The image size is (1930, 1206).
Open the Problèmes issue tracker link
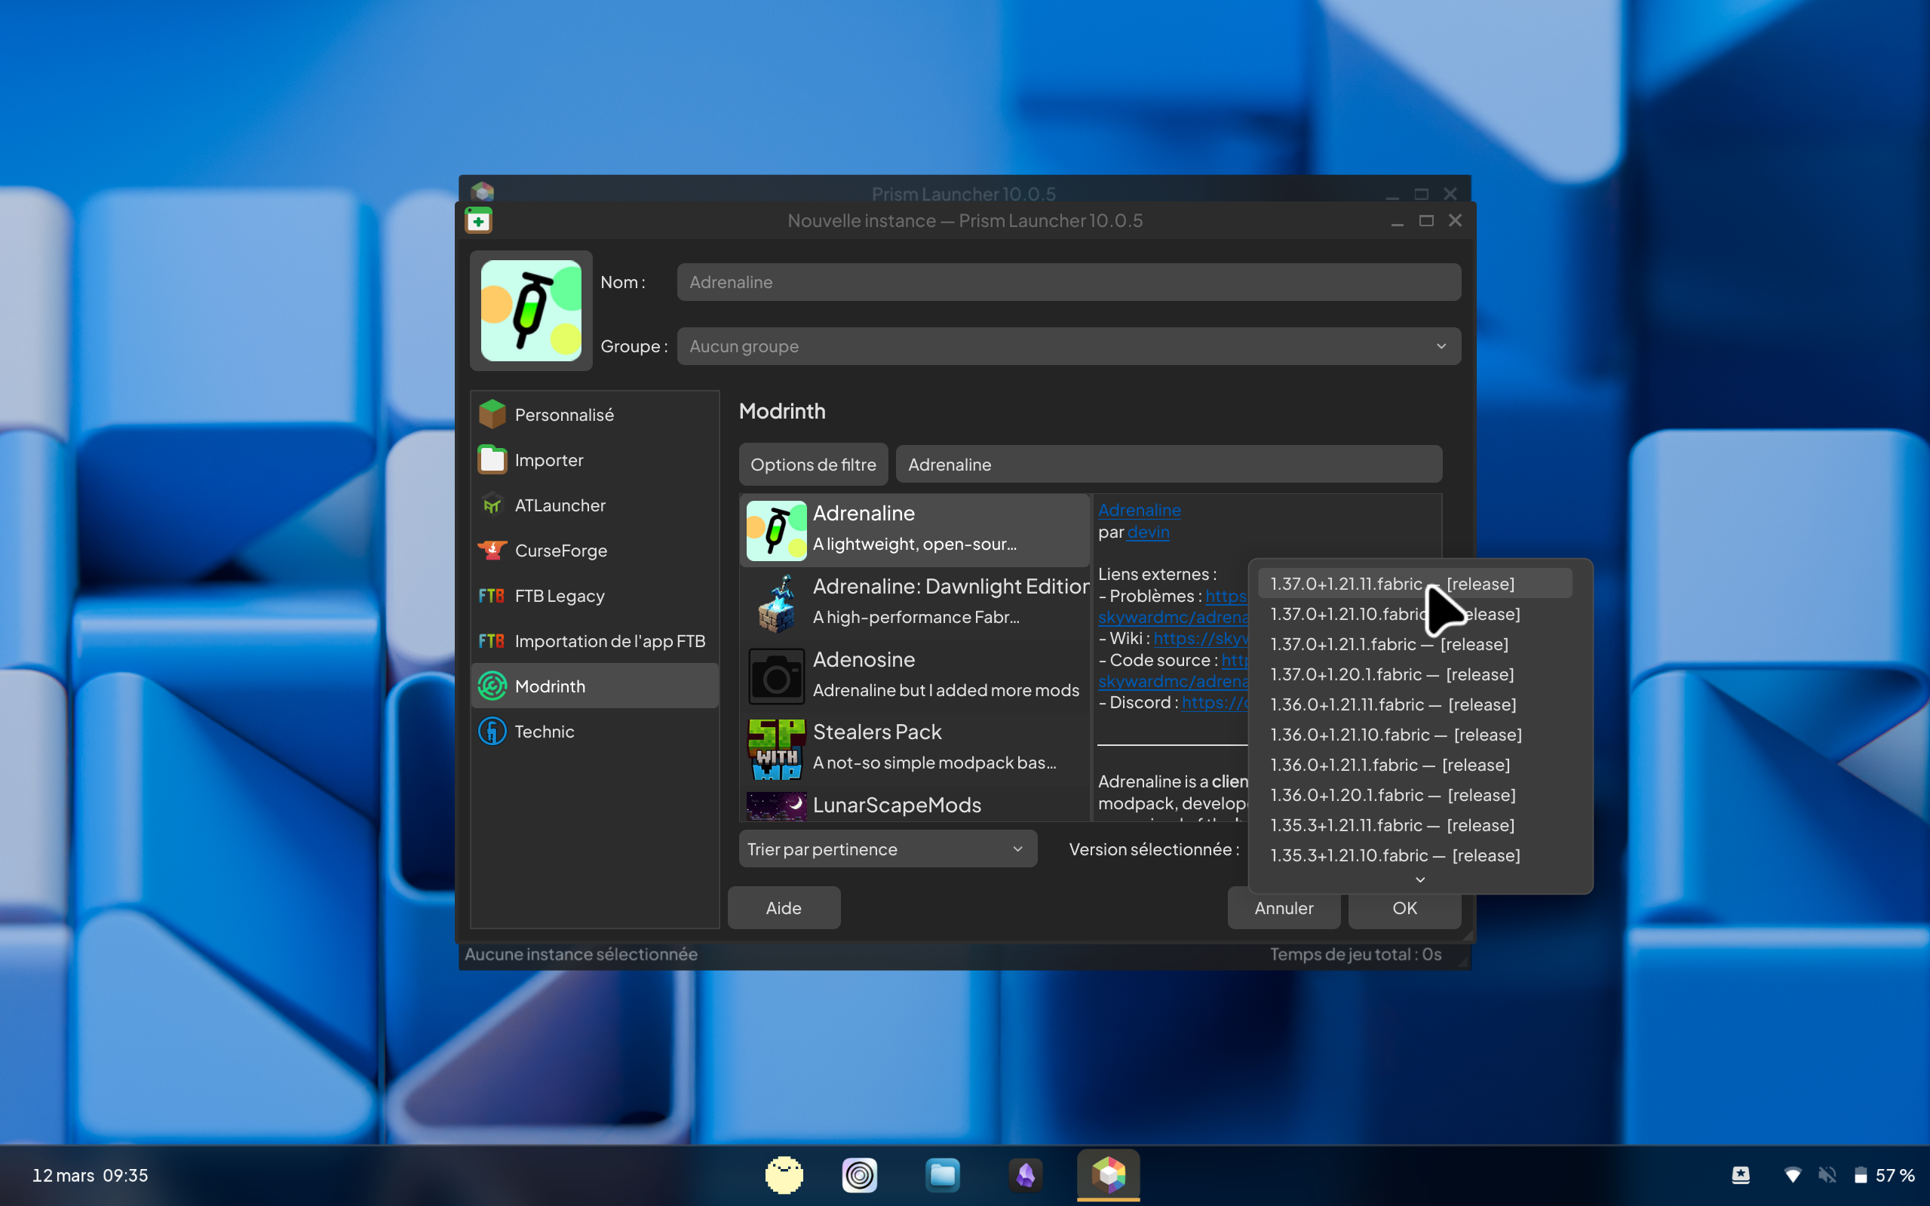click(x=1226, y=596)
